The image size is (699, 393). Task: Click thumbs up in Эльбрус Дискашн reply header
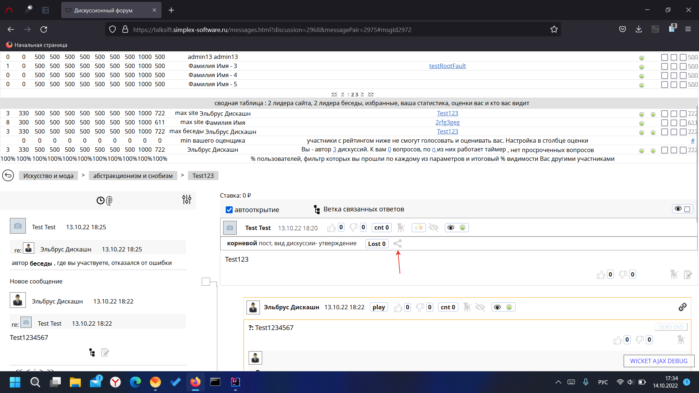click(x=398, y=307)
